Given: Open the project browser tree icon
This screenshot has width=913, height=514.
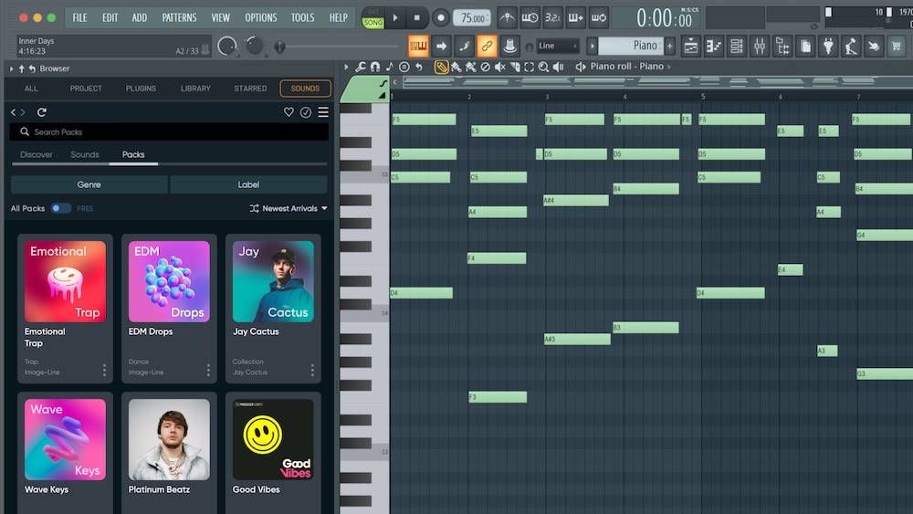Looking at the screenshot, I should (x=782, y=46).
